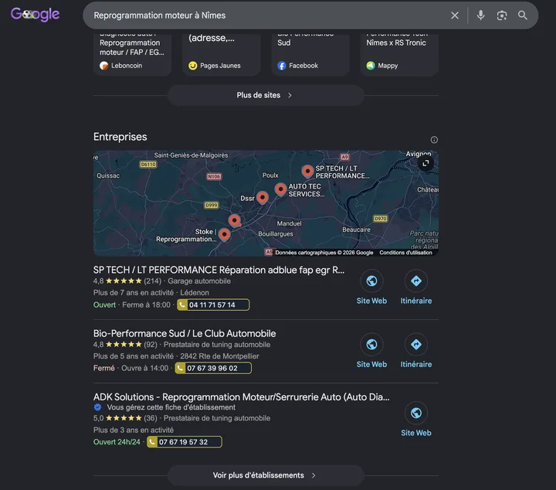
Task: Click 'Vous gérez cette fiche d'établissement'
Action: 171,407
